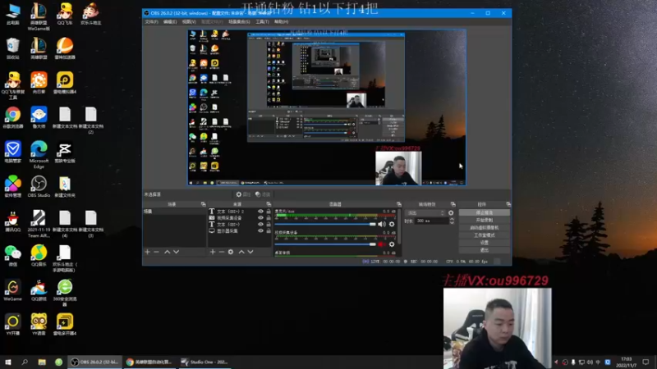657x369 pixels.
Task: Open video capture device mixer settings gear
Action: (392, 244)
